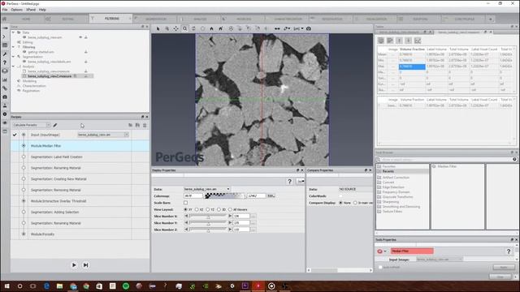Click the Apply button in Tool Properties

[504, 267]
